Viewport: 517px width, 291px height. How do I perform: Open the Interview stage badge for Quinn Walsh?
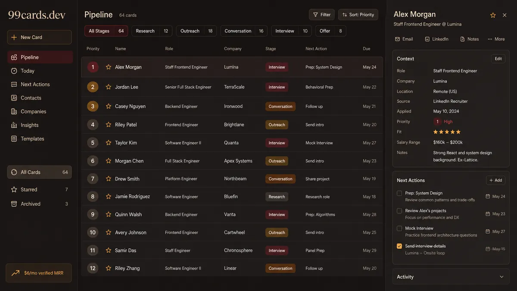pos(277,214)
